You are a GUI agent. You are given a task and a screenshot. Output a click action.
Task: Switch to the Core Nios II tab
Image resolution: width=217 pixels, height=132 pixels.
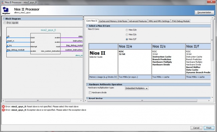point(91,21)
